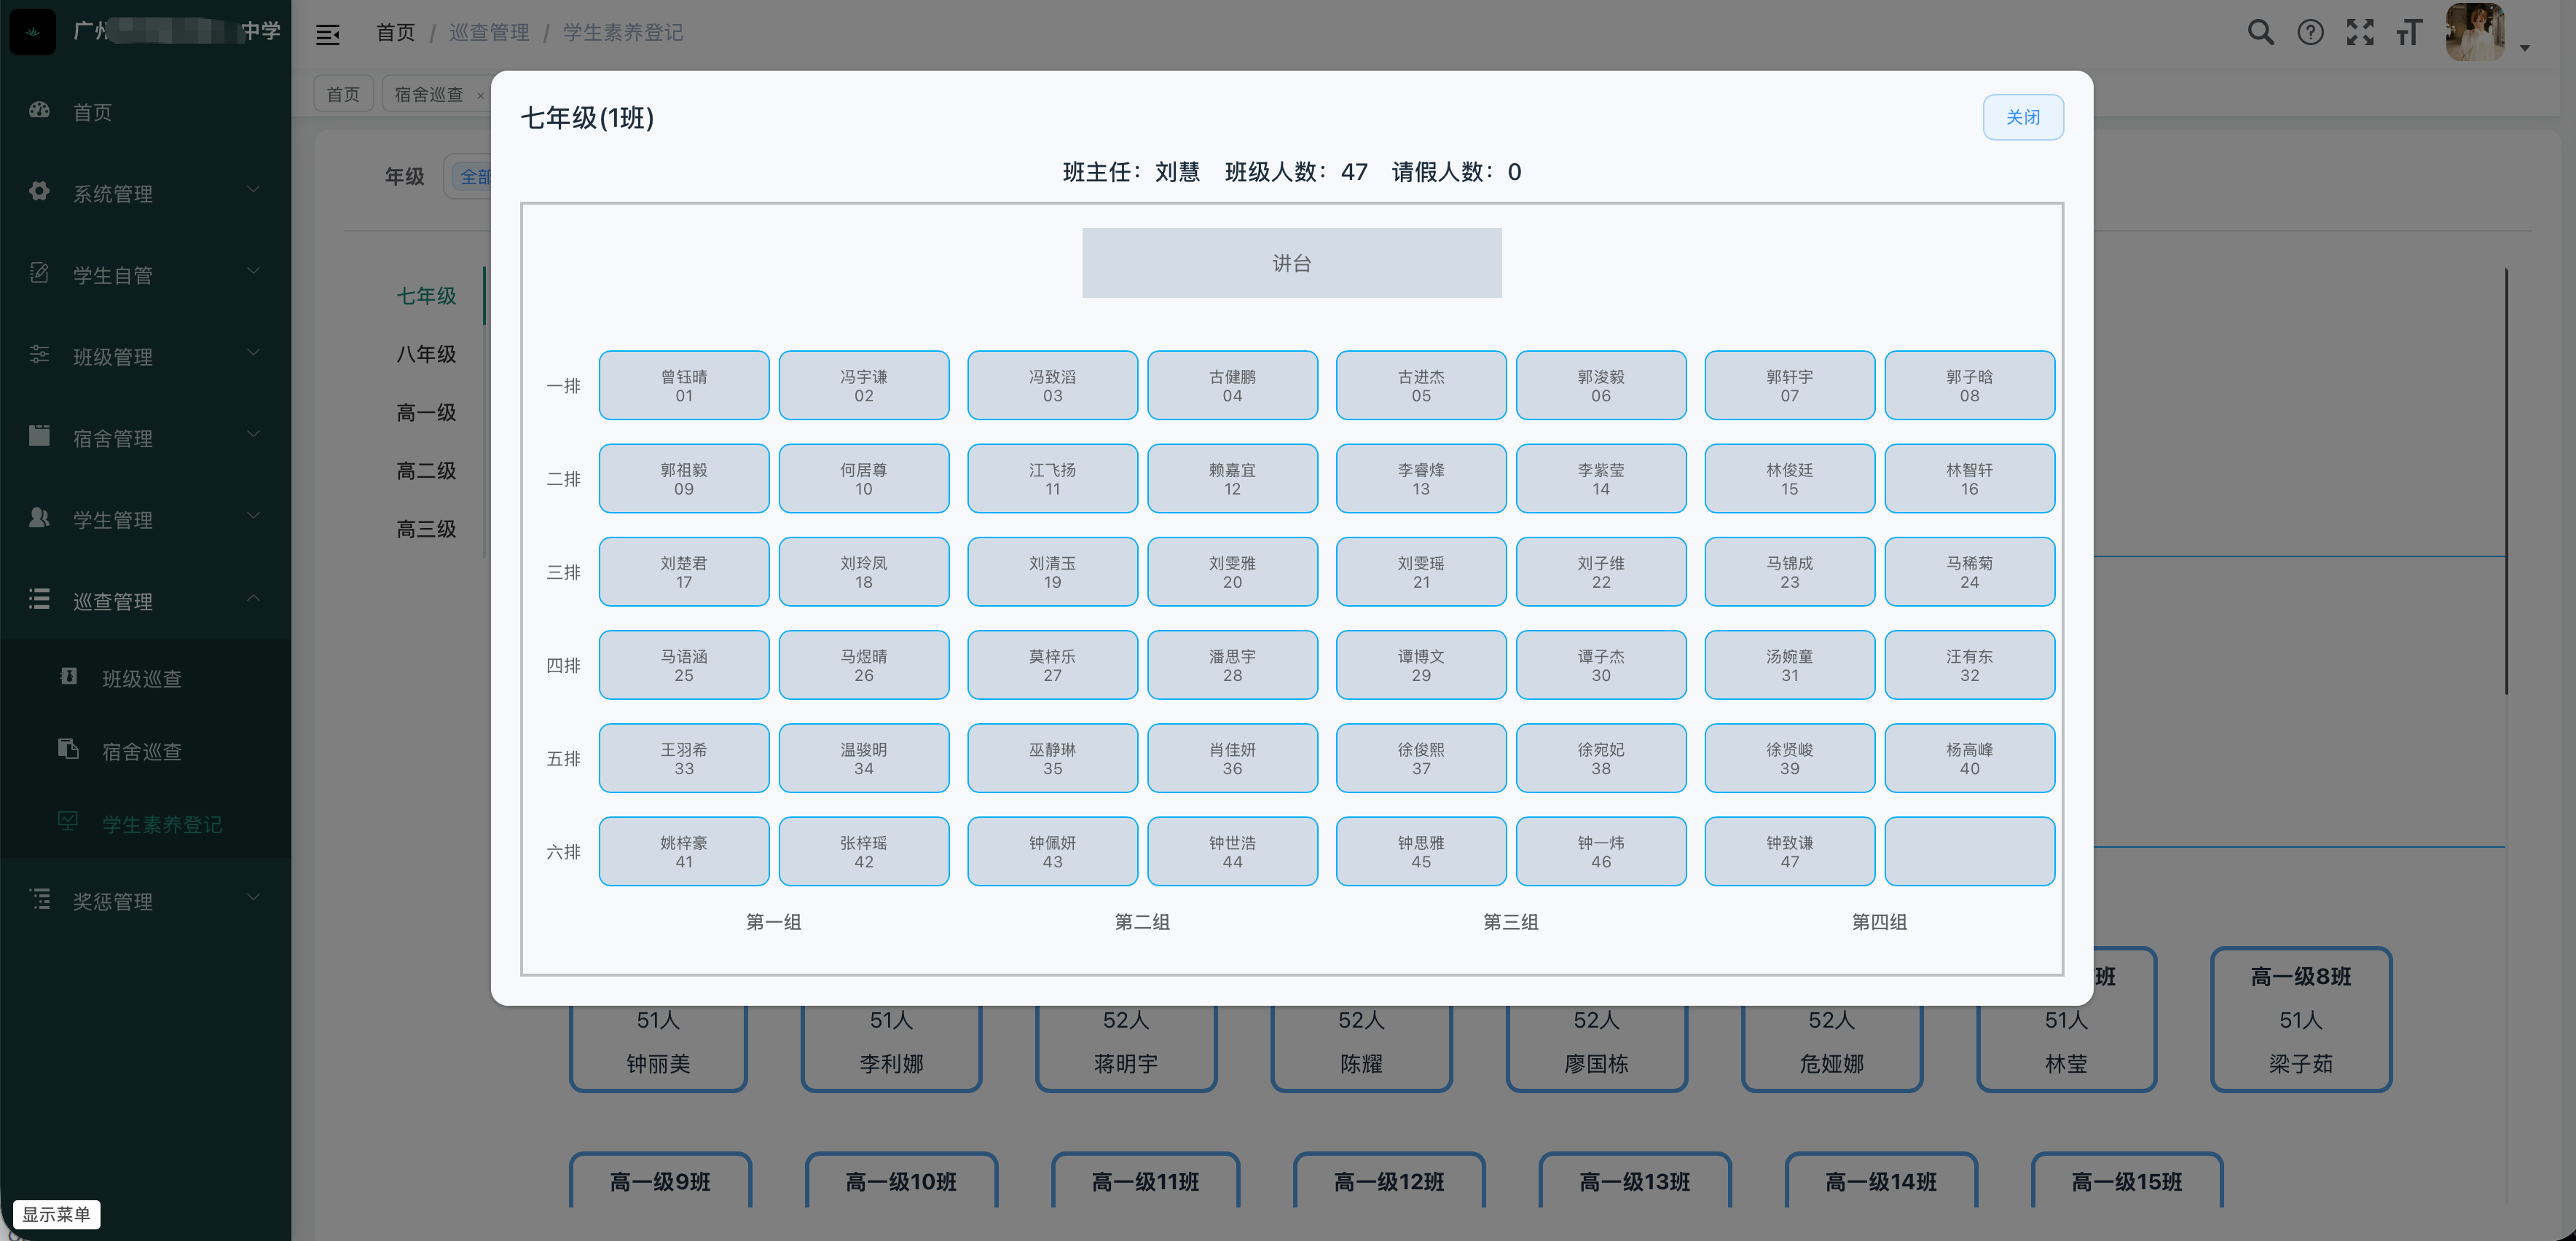
Task: Open the help question mark icon
Action: pyautogui.click(x=2310, y=33)
